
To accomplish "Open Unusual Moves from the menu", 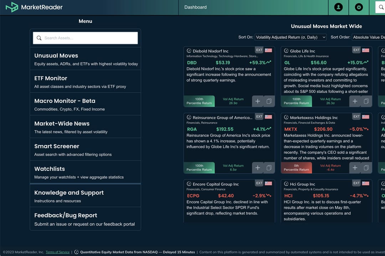I will (x=86, y=59).
